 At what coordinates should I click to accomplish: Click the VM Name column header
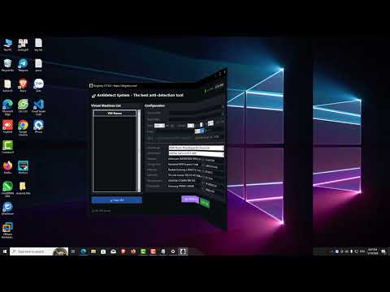115,114
